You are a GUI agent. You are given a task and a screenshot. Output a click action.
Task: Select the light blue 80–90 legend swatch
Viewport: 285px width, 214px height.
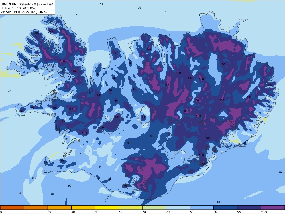[x=201, y=208]
